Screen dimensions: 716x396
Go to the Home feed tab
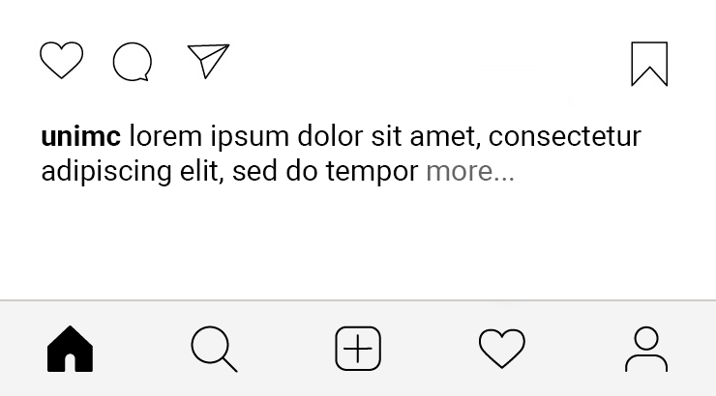pyautogui.click(x=70, y=349)
